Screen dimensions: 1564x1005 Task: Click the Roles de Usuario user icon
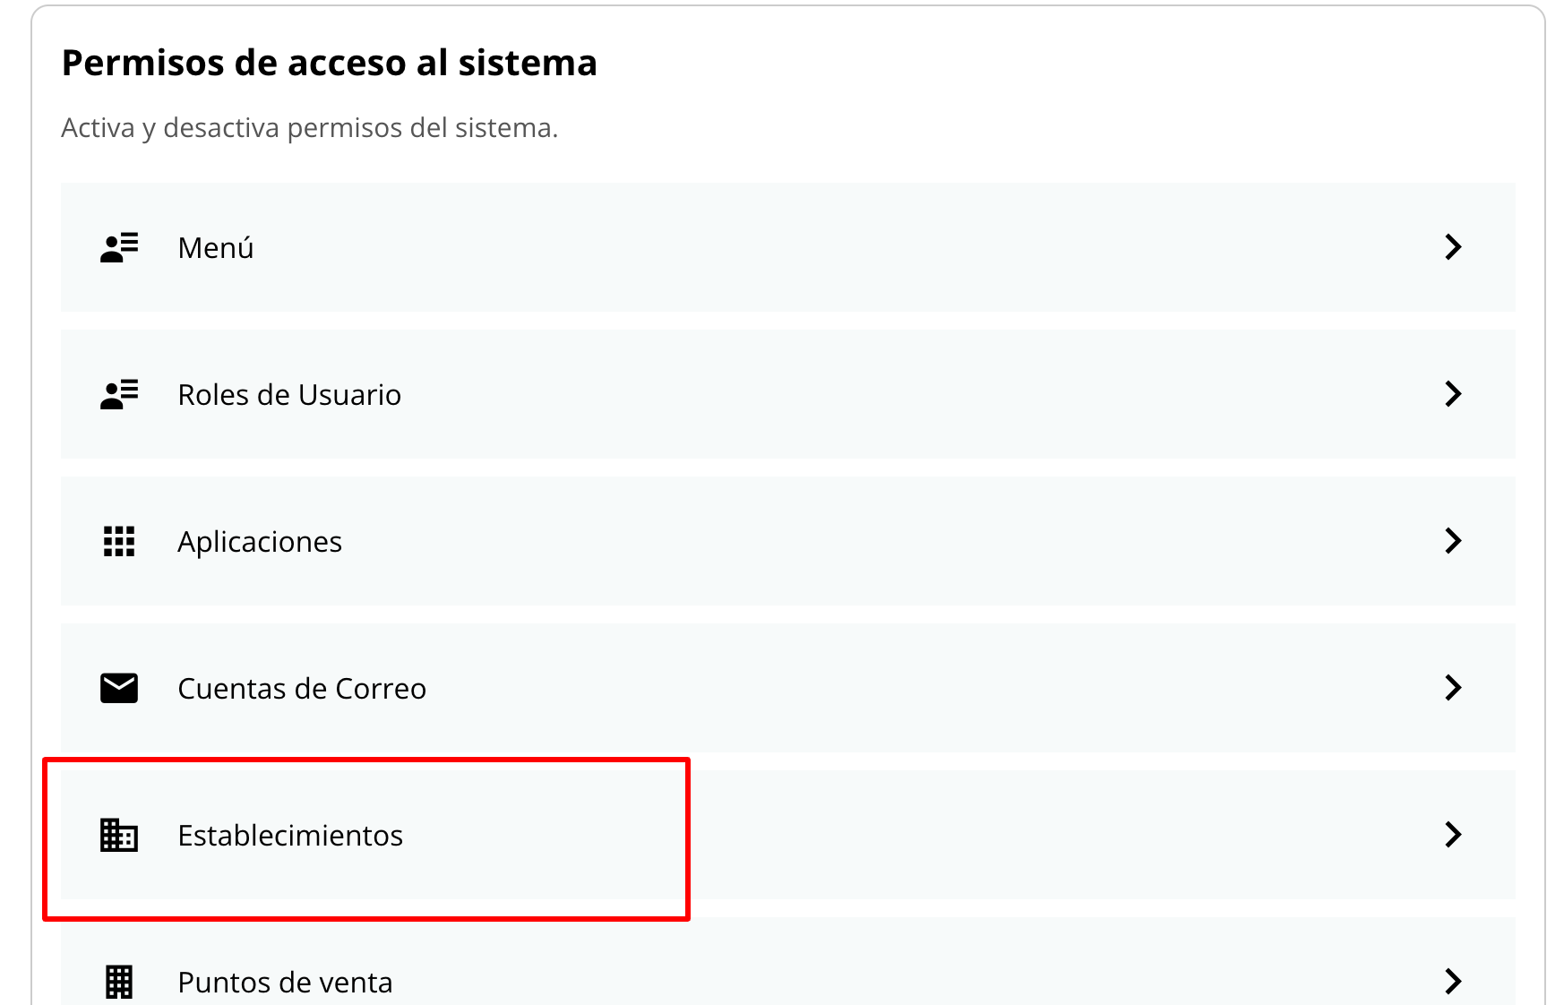pos(117,394)
